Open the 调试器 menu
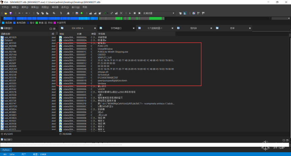This screenshot has width=291, height=156. (55, 7)
